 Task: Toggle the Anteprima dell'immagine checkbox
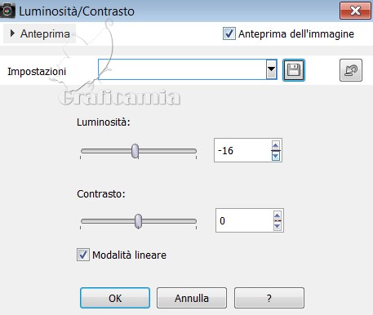click(x=229, y=33)
